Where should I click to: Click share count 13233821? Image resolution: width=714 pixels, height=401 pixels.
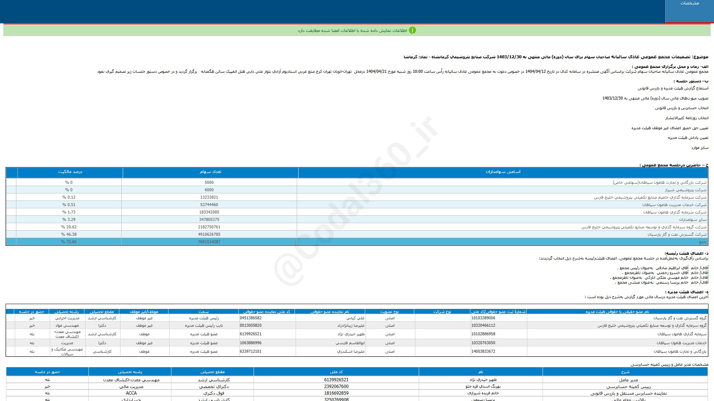(x=209, y=197)
